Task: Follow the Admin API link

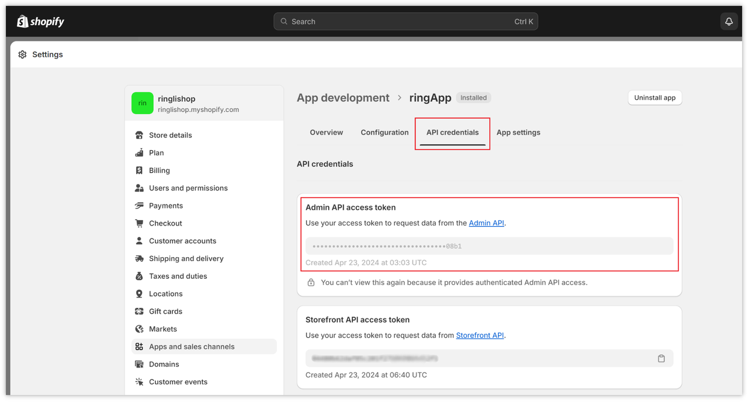Action: pyautogui.click(x=486, y=223)
